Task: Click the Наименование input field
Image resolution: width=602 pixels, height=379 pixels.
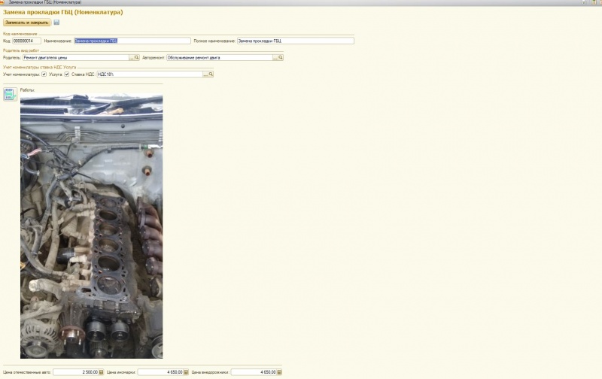Action: click(x=132, y=41)
